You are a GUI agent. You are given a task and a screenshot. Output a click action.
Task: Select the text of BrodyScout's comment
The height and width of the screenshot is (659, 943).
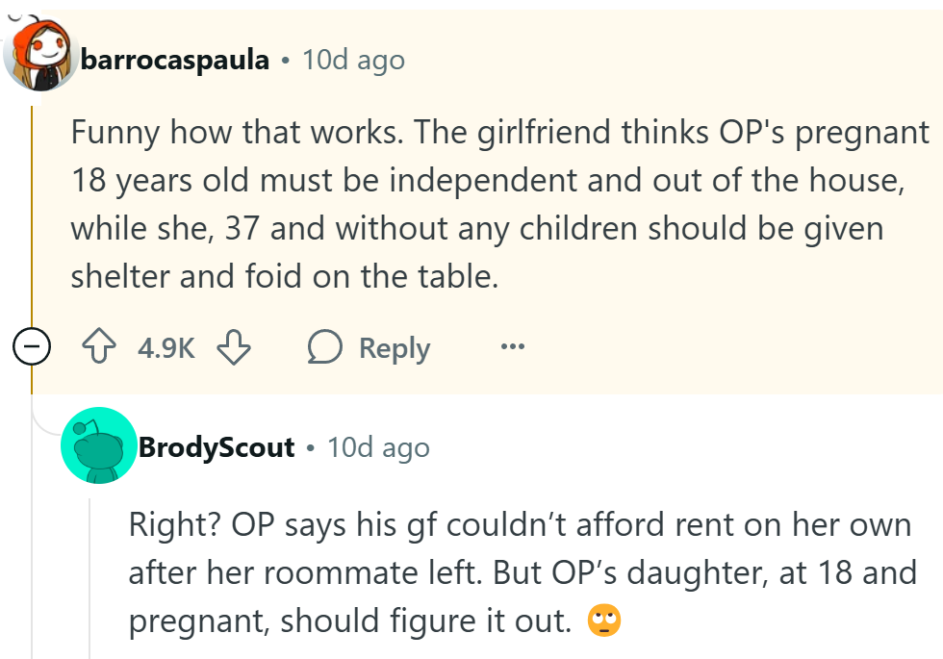(x=520, y=571)
